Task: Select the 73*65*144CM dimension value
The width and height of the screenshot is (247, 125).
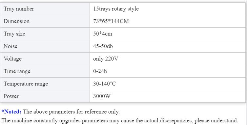Action: (111, 21)
